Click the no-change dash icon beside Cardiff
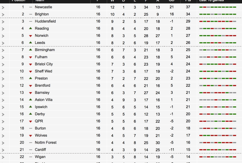Screen dimensions: 242x163 (x=30, y=150)
